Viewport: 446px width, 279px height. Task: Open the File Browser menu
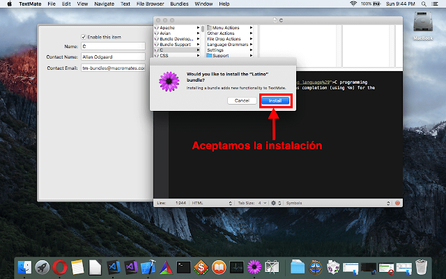click(x=151, y=3)
